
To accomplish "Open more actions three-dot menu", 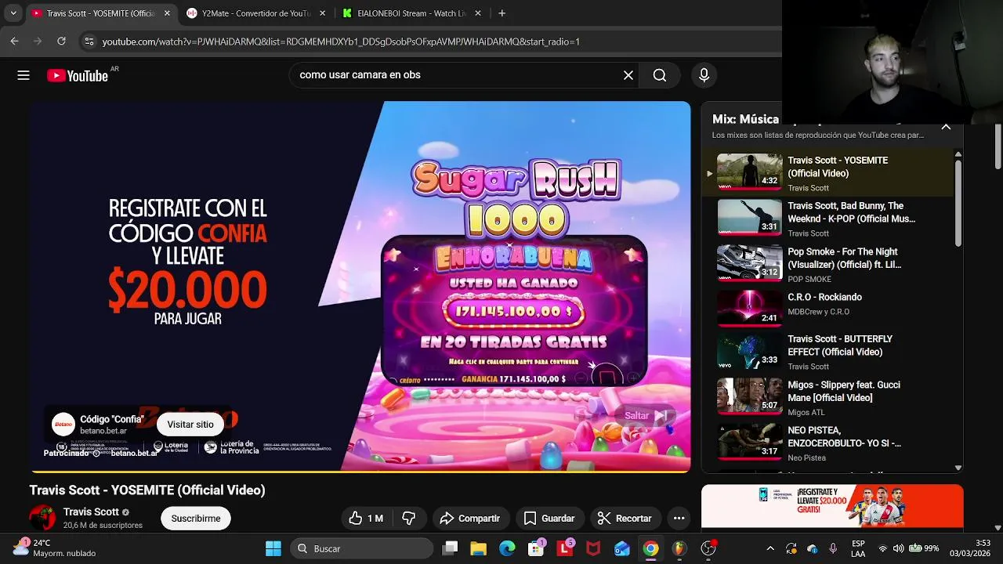I will tap(679, 518).
